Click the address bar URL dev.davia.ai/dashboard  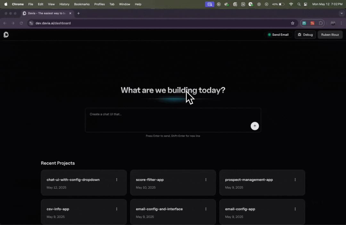53,23
